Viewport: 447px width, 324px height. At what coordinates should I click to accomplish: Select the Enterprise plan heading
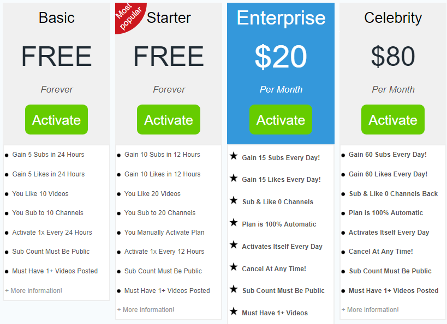coord(281,18)
